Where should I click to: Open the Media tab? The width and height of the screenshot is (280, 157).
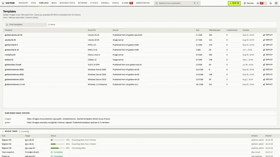[x=54, y=3]
